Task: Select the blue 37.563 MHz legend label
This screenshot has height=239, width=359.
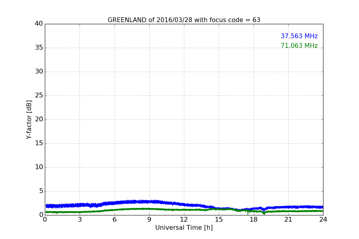Action: pyautogui.click(x=299, y=36)
